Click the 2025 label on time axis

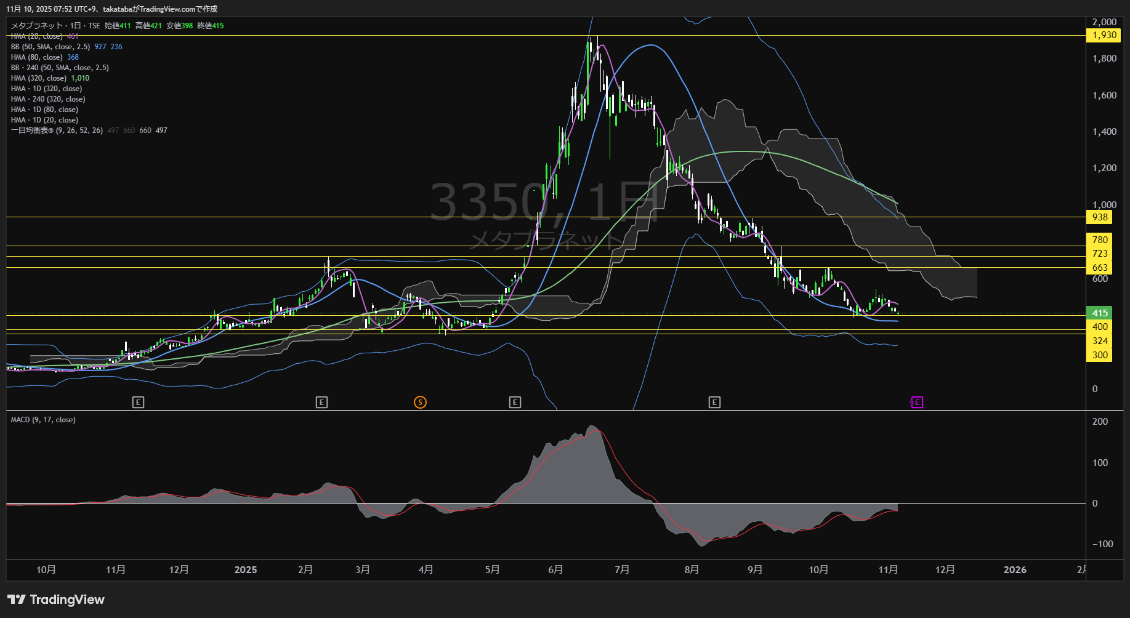pyautogui.click(x=246, y=570)
